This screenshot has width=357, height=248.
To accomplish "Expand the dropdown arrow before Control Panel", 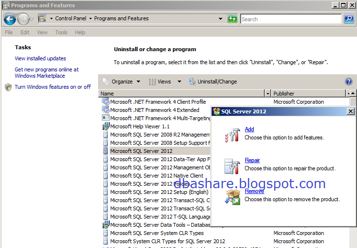I will [51, 19].
